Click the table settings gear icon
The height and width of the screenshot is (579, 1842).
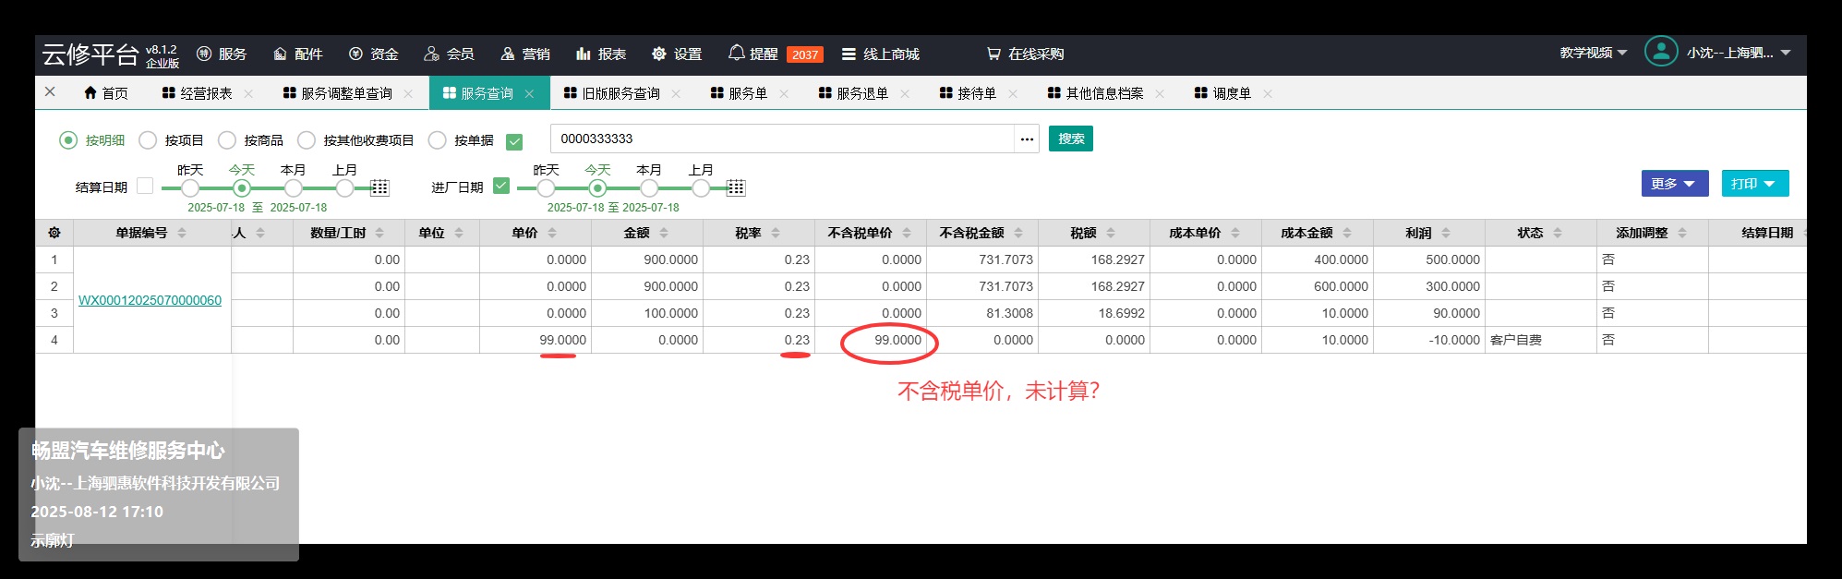pos(54,233)
